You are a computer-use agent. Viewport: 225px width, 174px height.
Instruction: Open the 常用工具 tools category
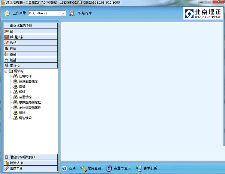[31, 168]
